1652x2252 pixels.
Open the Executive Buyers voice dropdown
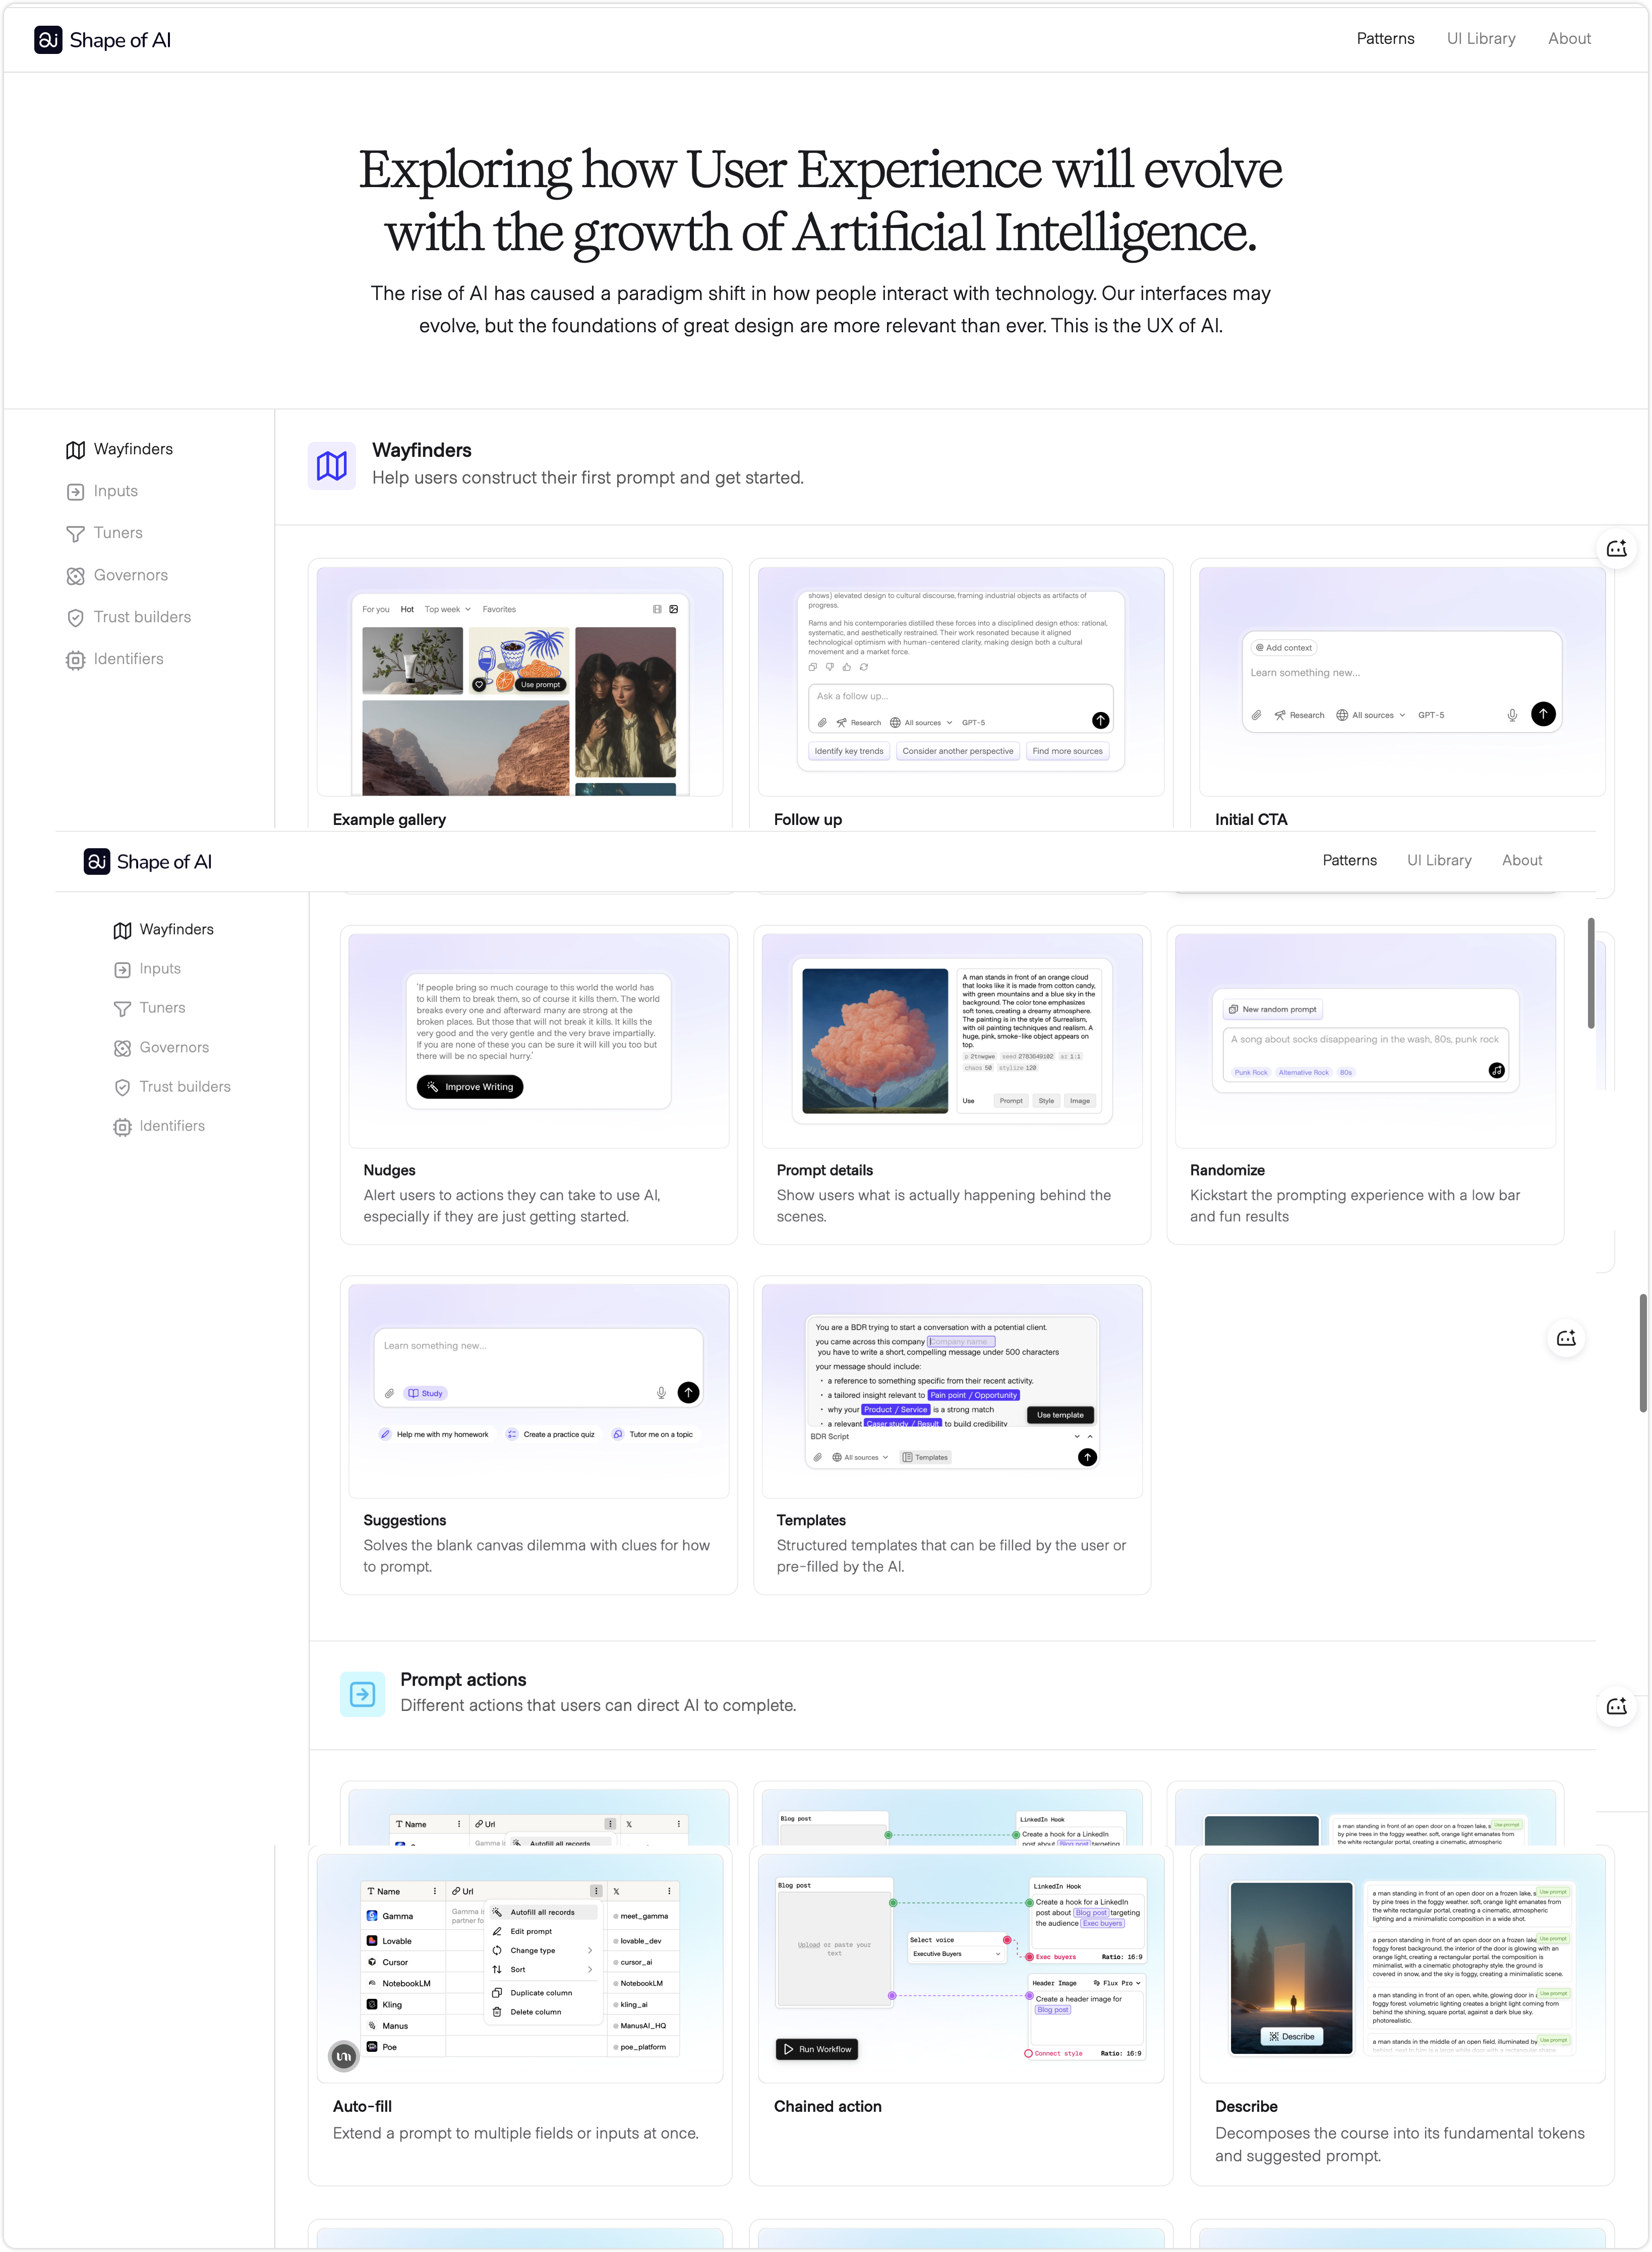[956, 1953]
